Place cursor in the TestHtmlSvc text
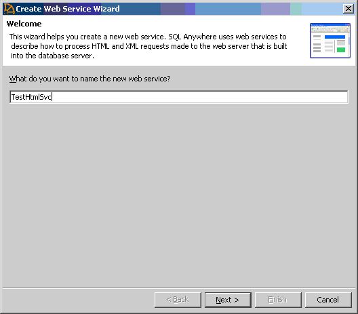The image size is (358, 314). click(x=31, y=97)
